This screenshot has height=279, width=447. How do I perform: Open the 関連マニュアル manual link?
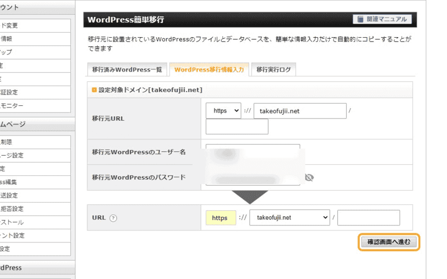coord(382,19)
